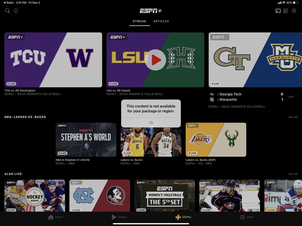
Task: Tap the red 2nd set indicator
Action: click(291, 97)
